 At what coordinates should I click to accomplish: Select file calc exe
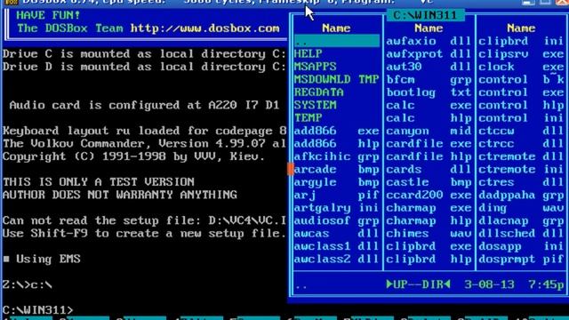(429, 105)
